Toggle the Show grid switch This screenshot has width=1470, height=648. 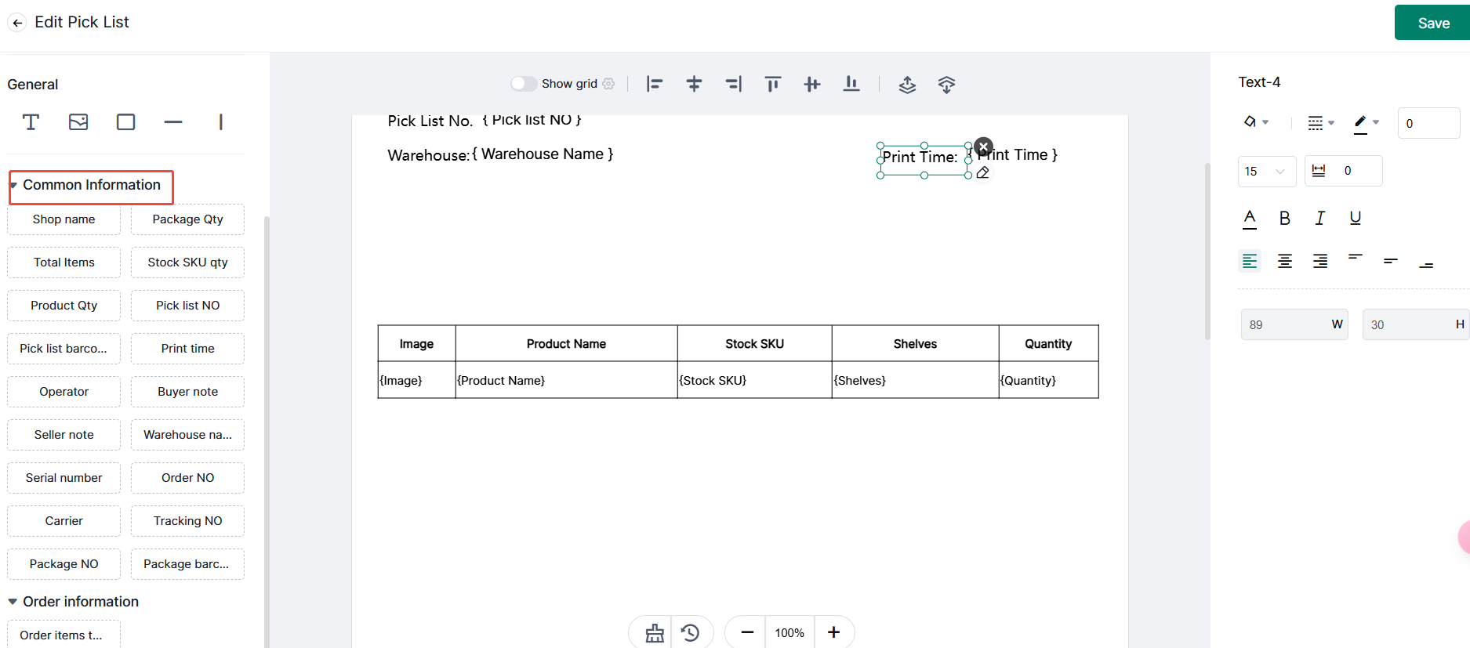(x=523, y=84)
